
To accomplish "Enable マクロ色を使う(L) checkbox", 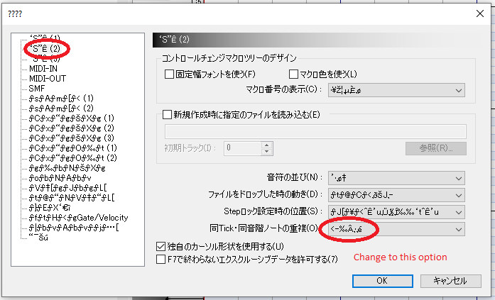I will [x=294, y=74].
